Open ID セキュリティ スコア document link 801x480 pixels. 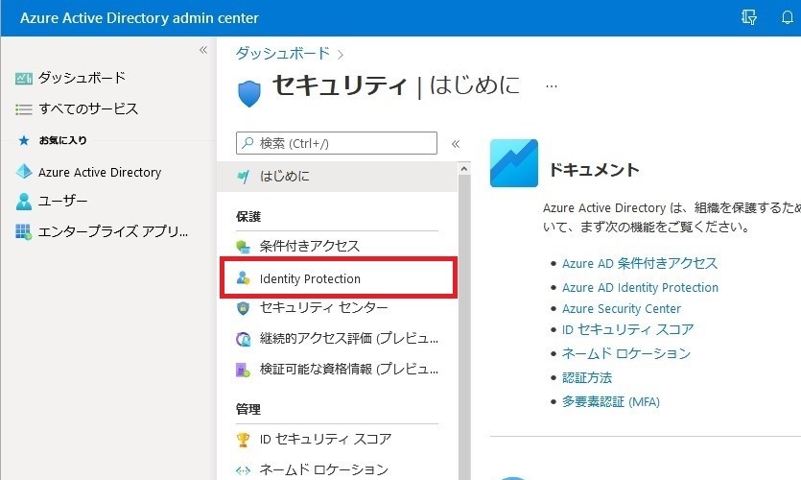[627, 329]
